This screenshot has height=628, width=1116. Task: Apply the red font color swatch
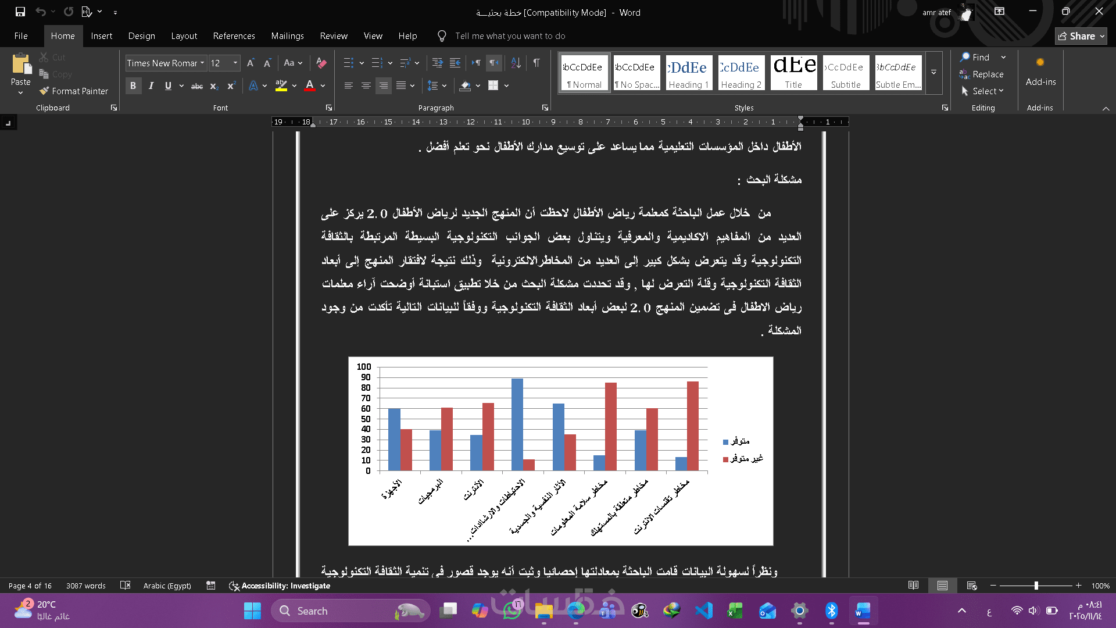click(310, 86)
